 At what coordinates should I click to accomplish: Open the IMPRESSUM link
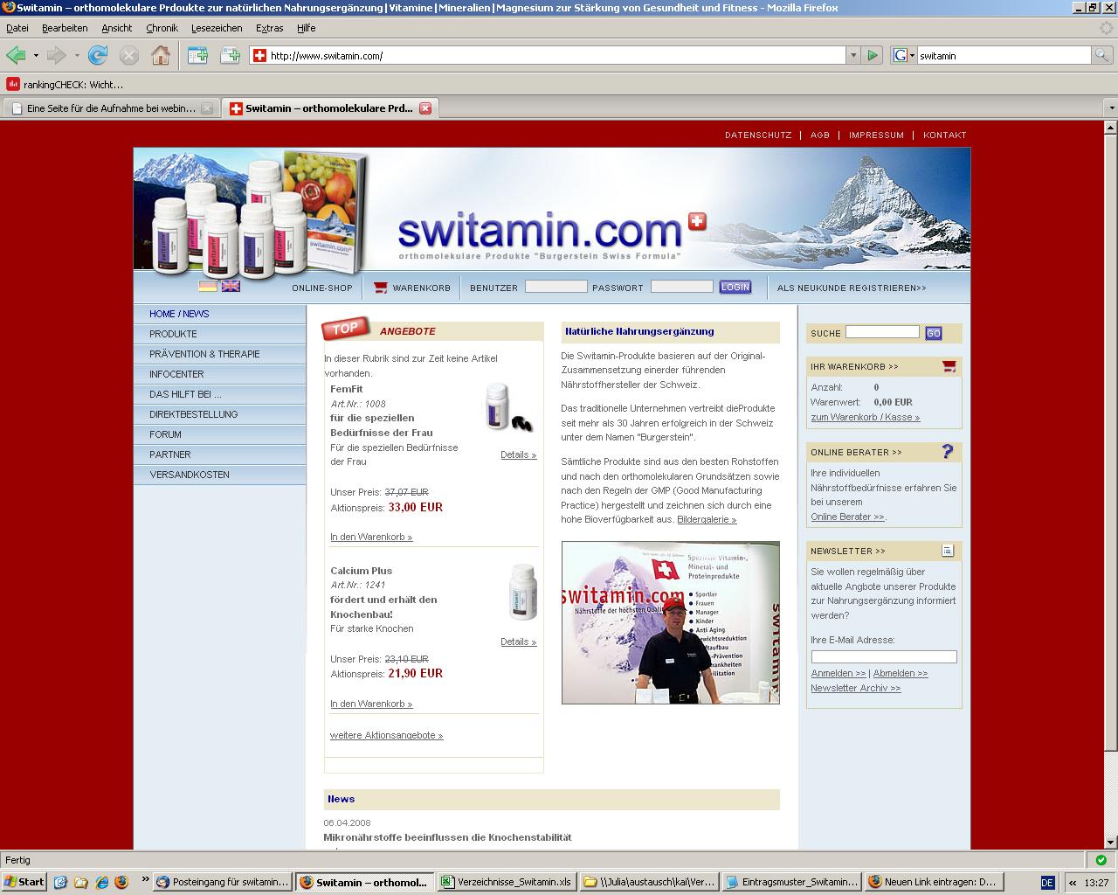click(x=876, y=135)
